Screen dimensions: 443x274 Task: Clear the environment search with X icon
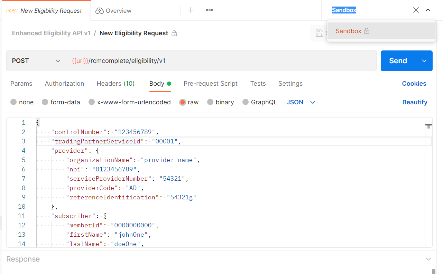pyautogui.click(x=416, y=10)
